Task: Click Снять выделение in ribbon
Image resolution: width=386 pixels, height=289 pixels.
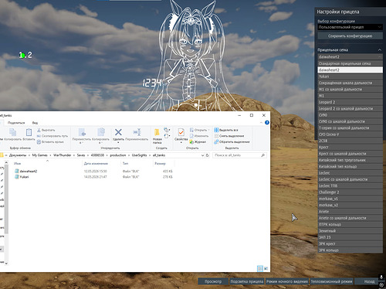Action: (229, 136)
